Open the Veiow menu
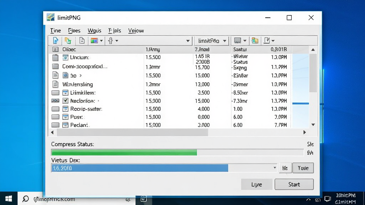The width and height of the screenshot is (365, 205). 136,31
